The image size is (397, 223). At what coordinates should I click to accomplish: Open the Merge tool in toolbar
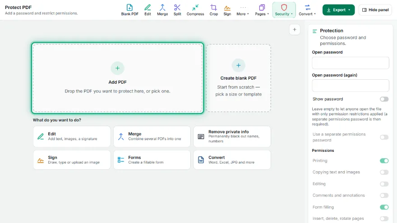[162, 10]
